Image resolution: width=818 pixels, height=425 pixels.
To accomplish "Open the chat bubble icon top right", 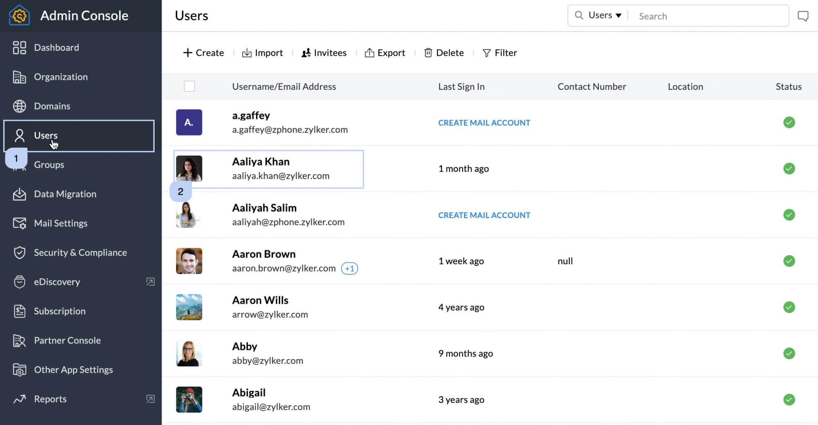I will pyautogui.click(x=803, y=16).
